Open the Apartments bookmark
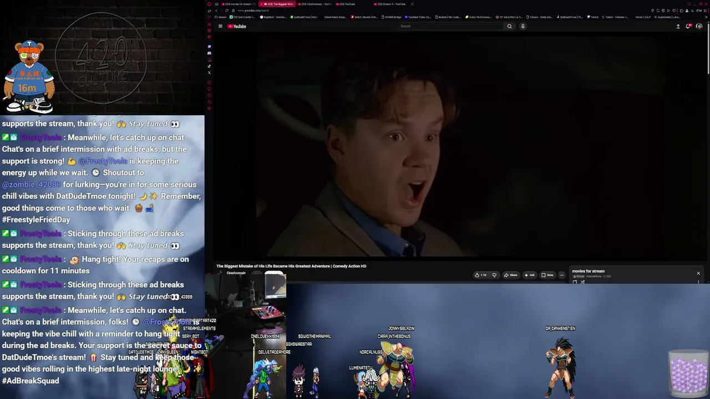 (668, 17)
